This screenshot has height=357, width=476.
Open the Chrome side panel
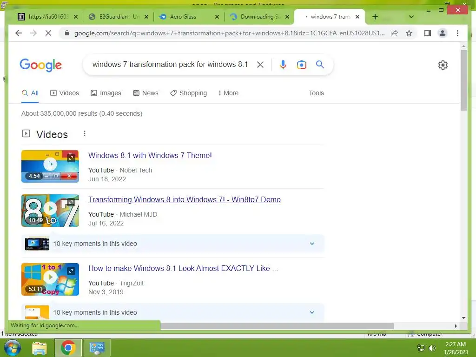[x=428, y=33]
